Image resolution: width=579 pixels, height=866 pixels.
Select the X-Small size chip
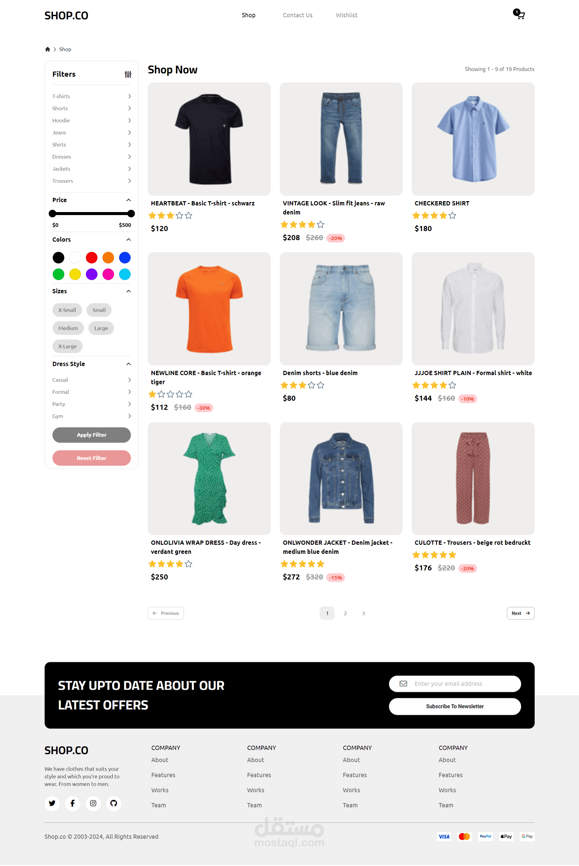[x=67, y=310]
